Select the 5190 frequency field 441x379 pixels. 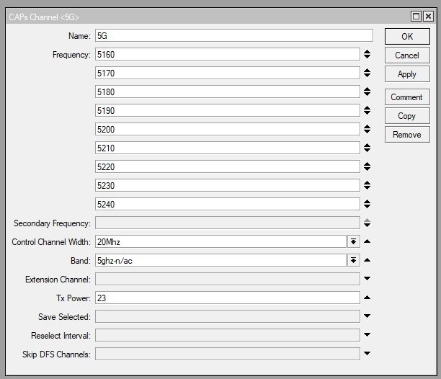click(227, 110)
